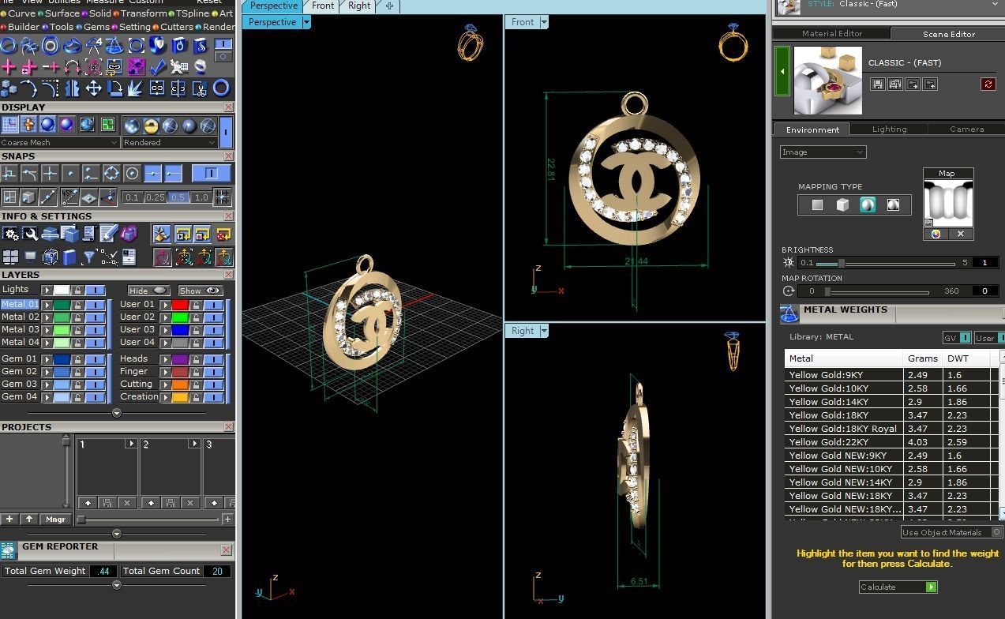Click the circle center snap icon
The image size is (1005, 619).
coord(132,173)
